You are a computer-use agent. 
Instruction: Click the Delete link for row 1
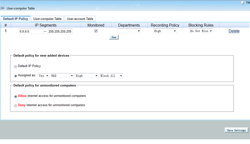tap(234, 31)
